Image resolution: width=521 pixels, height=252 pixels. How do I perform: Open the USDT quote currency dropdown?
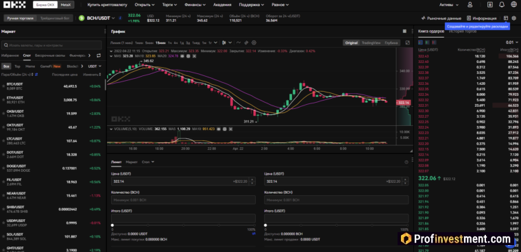pyautogui.click(x=95, y=66)
